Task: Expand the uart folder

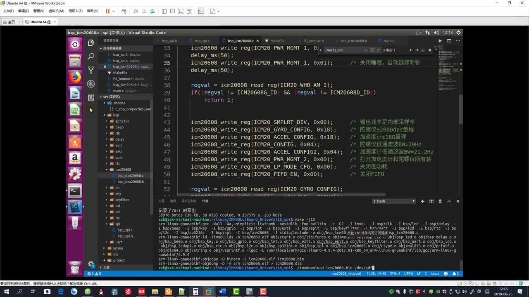Action: (x=119, y=242)
